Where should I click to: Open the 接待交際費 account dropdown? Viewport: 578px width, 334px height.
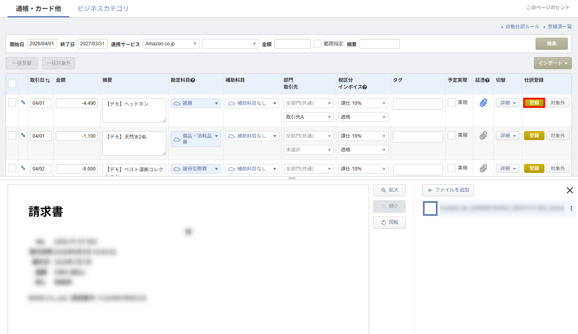pos(196,168)
